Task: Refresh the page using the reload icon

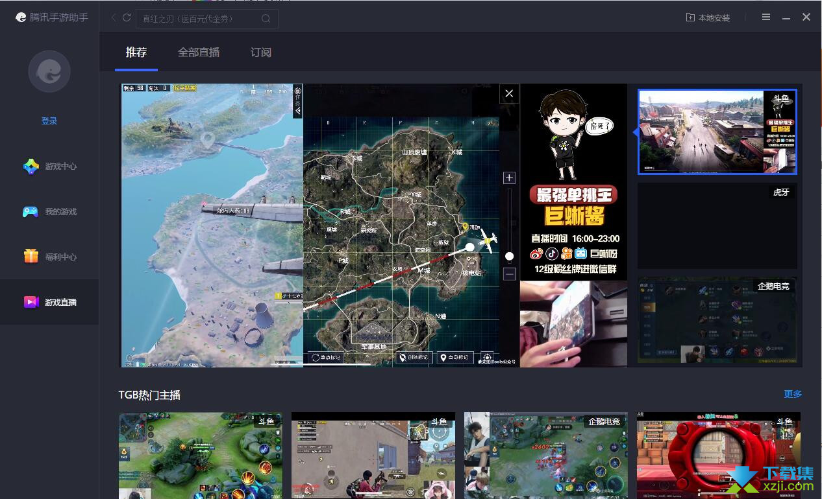Action: click(127, 17)
